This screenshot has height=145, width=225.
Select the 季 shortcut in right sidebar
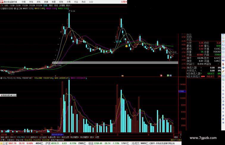coord(223,119)
